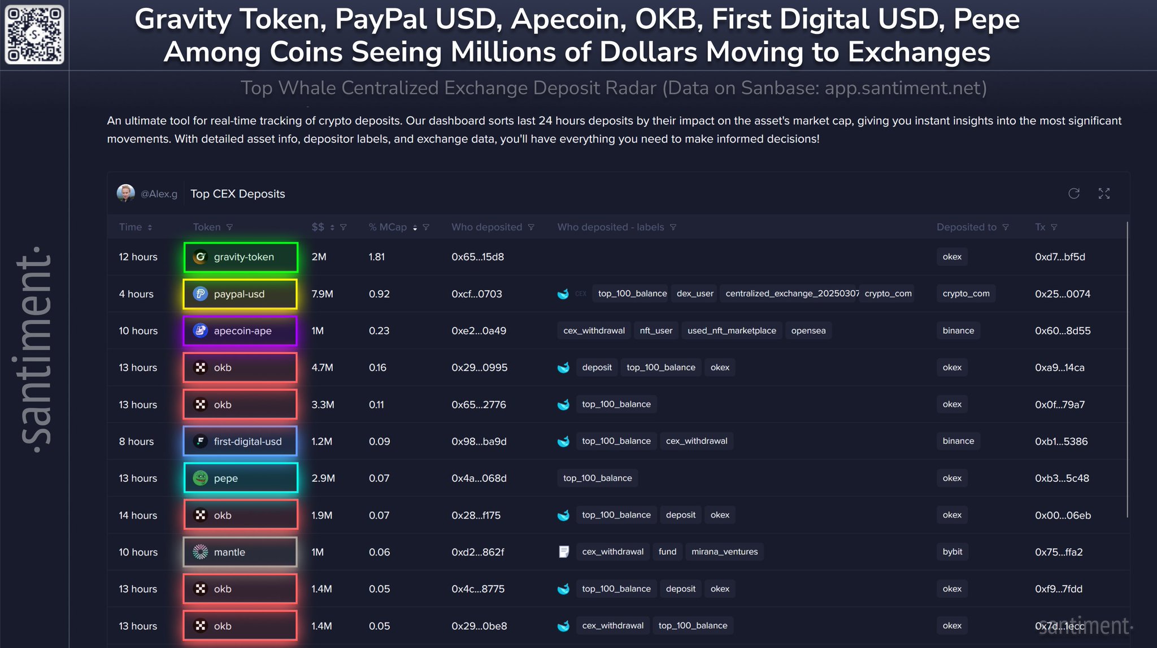Click the okb icon in the 0x29...0be8 row
The image size is (1157, 648).
200,626
